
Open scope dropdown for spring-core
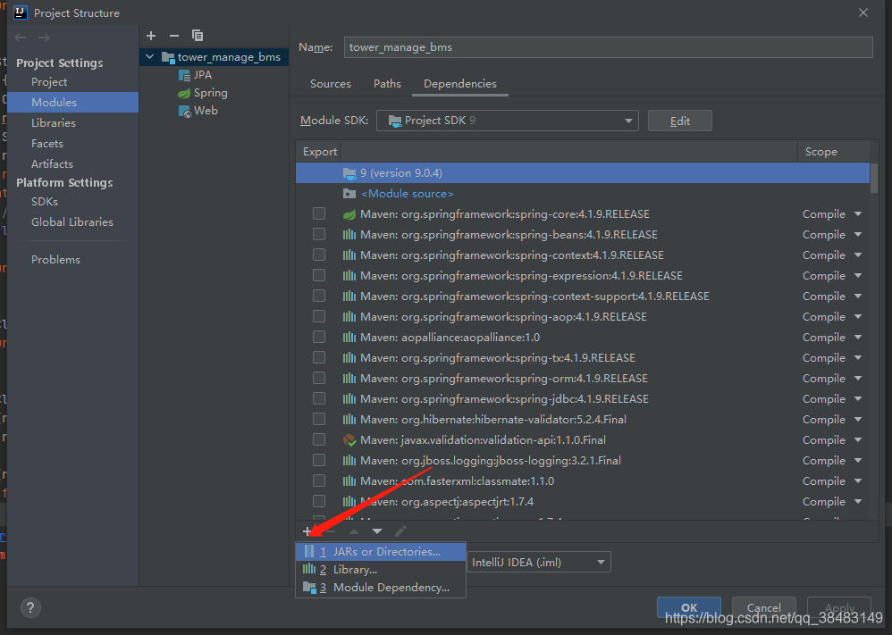[858, 214]
